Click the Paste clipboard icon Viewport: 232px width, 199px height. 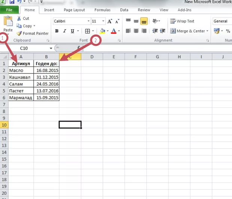coord(8,21)
